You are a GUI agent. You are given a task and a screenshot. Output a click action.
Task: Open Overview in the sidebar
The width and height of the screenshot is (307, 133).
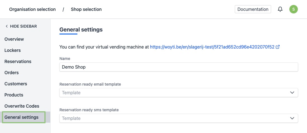14,39
